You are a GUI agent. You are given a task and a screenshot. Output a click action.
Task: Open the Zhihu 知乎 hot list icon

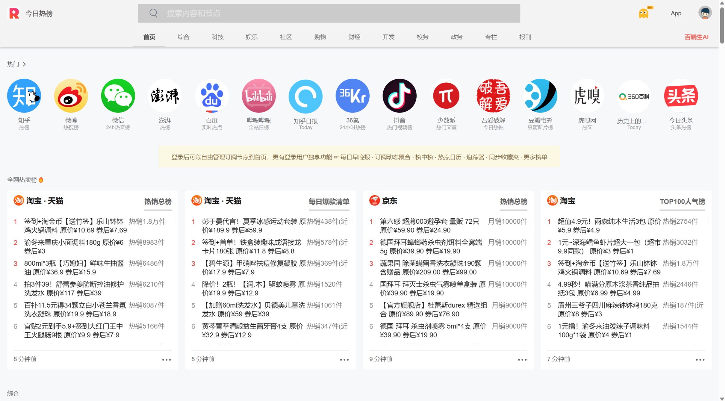24,96
